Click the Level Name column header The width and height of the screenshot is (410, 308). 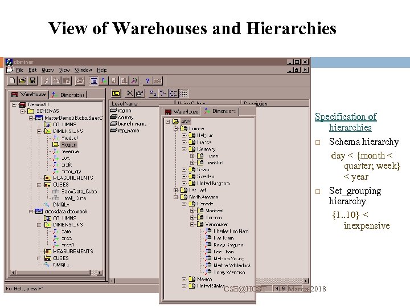[142, 103]
